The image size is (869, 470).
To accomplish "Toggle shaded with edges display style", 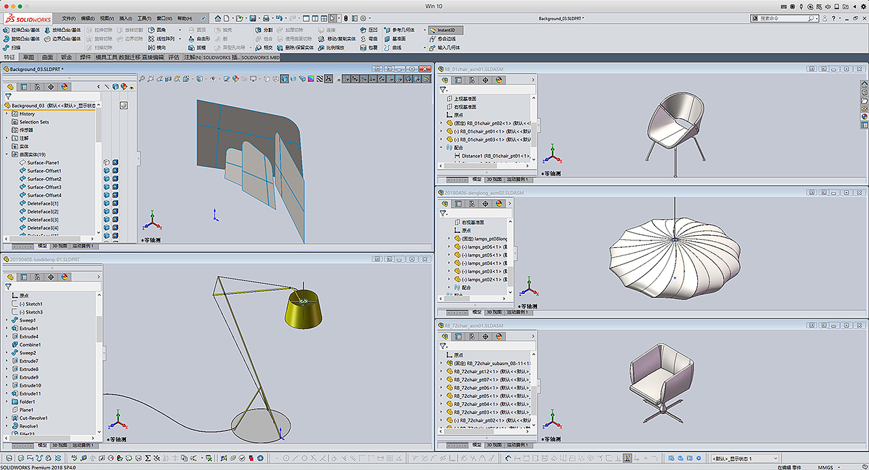I will (284, 79).
